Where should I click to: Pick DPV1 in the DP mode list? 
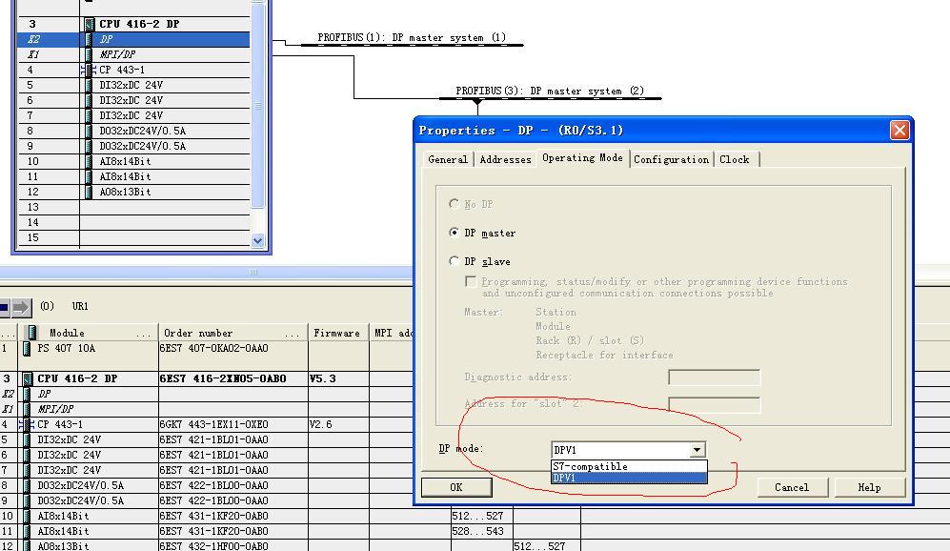coord(629,478)
